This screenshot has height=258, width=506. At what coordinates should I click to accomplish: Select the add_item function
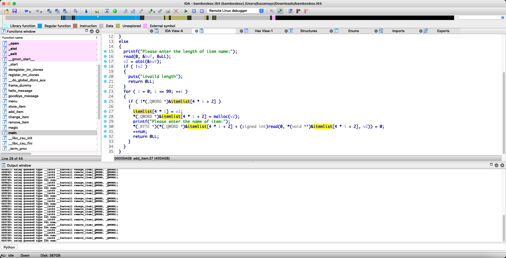(x=49, y=112)
